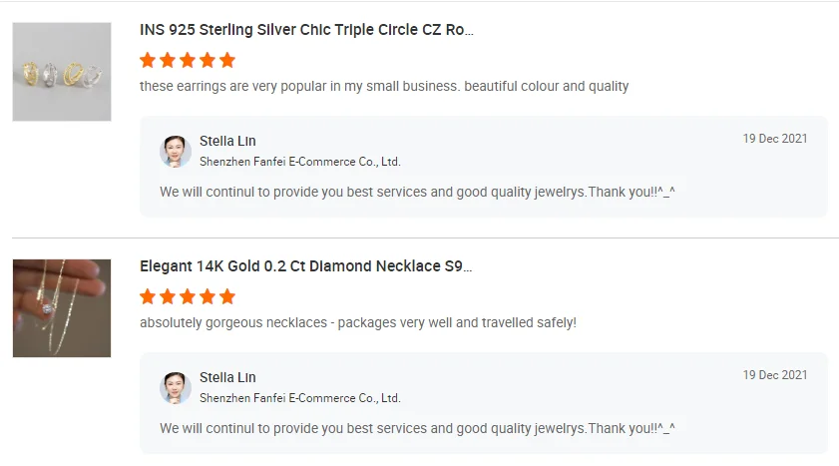
Task: Click the fifth star of the necklace review
Action: 227,296
